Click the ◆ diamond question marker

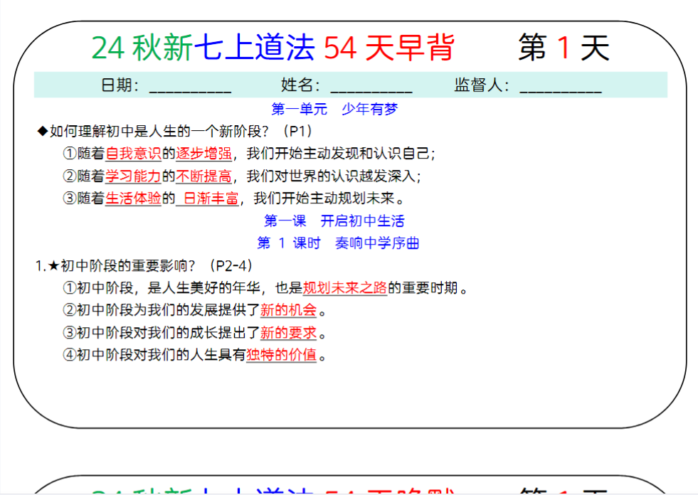tap(44, 131)
